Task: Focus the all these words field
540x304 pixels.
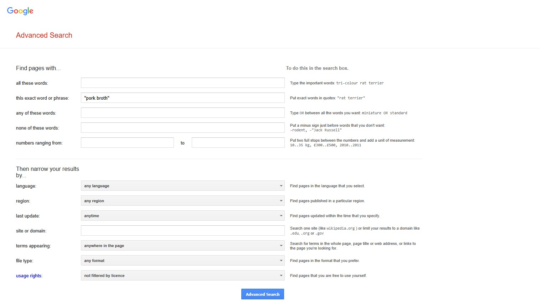Action: (182, 83)
